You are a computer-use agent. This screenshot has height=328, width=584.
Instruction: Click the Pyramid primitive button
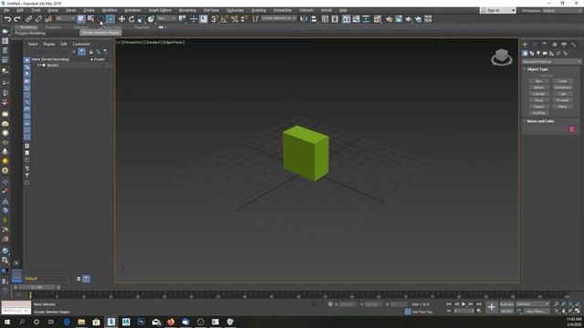coord(562,100)
